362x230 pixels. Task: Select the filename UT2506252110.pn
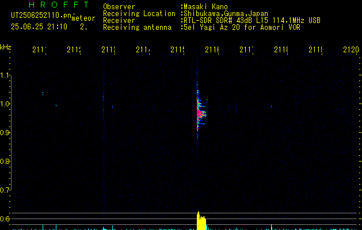tap(41, 16)
